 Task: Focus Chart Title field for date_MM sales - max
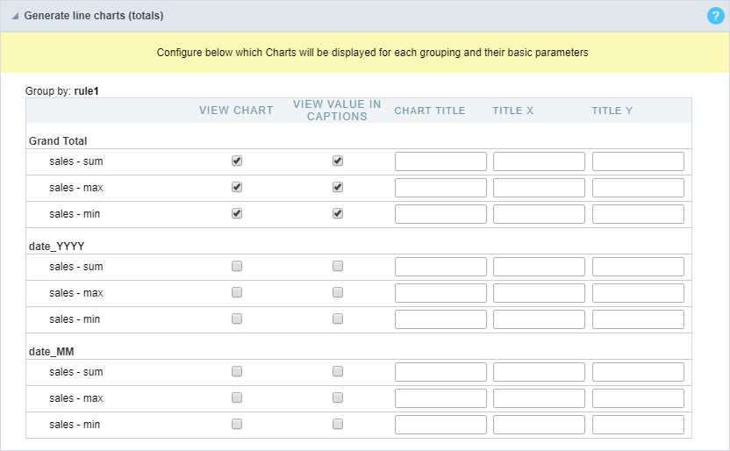(440, 398)
